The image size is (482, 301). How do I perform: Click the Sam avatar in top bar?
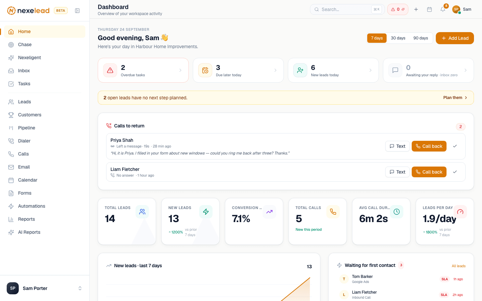456,9
